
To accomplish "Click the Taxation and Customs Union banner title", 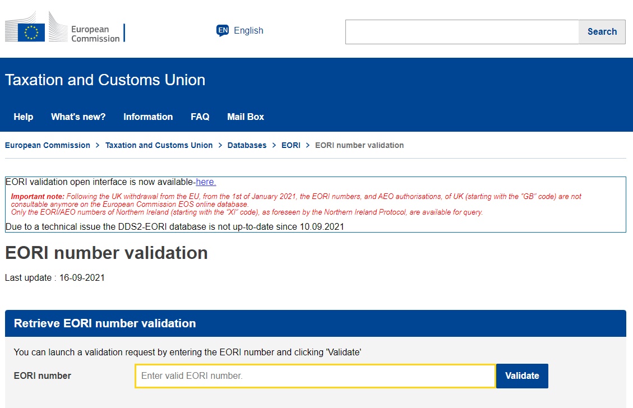I will click(x=105, y=80).
